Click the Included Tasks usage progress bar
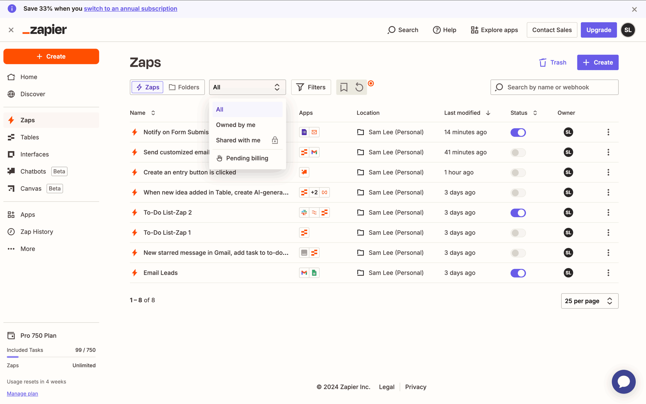The height and width of the screenshot is (404, 646). tap(51, 357)
